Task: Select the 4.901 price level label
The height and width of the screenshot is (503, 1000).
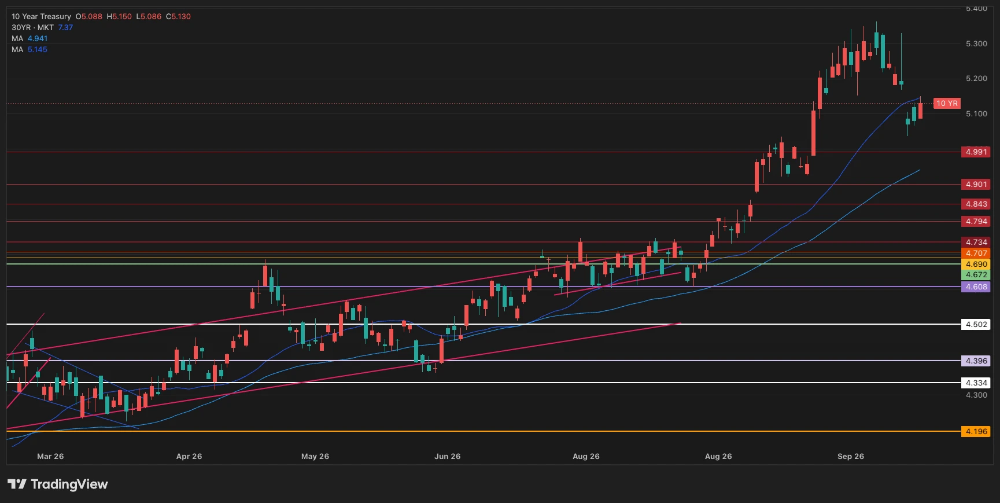Action: pos(976,184)
